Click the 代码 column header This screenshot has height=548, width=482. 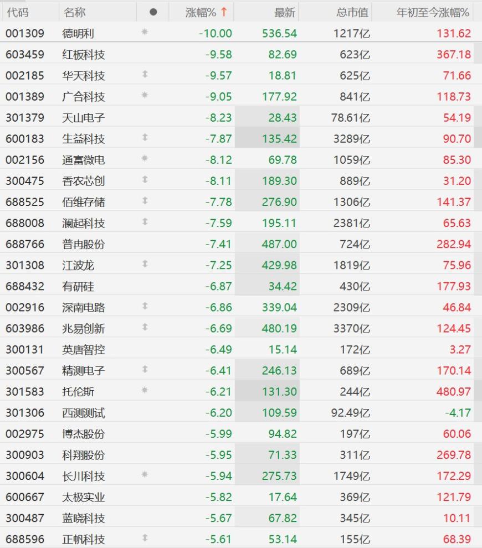[x=18, y=13]
